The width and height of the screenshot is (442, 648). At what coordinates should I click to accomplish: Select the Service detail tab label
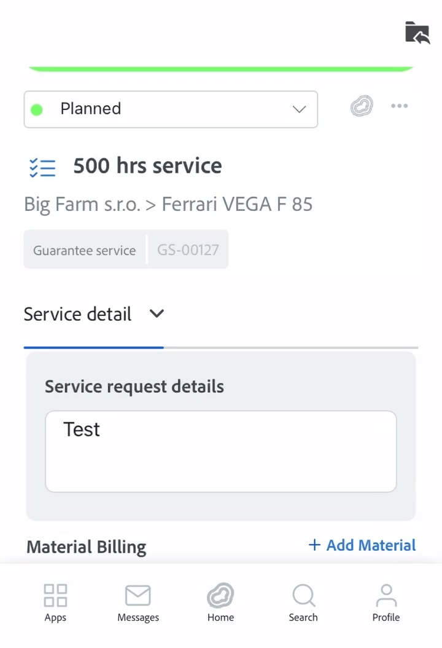(77, 314)
